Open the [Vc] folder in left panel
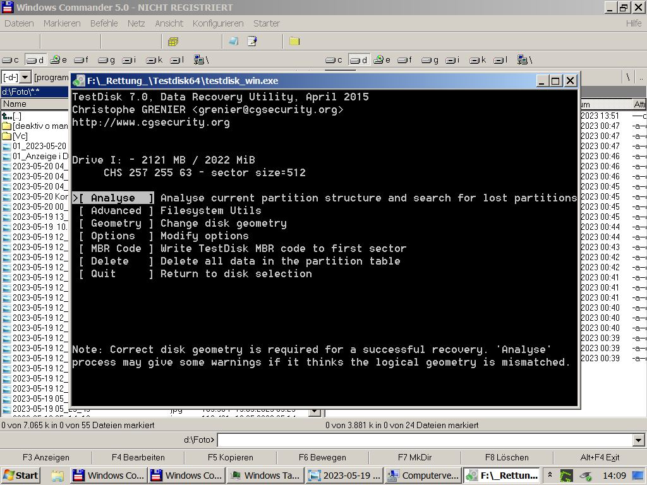This screenshot has height=485, width=647. (15, 136)
